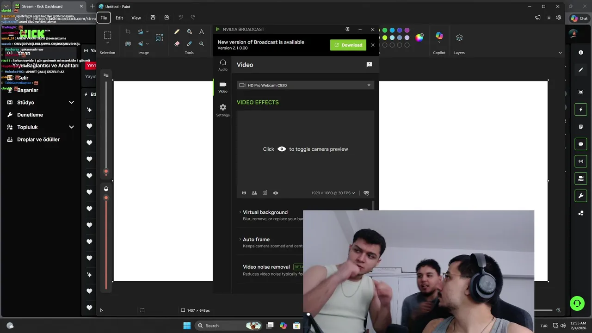
Task: Open the Edit menu in Paint
Action: tap(119, 18)
